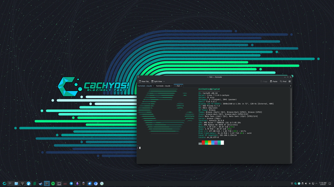Click the 'Local IP' 192.168.1.254/24 line
This screenshot has width=334, height=187.
click(218, 135)
